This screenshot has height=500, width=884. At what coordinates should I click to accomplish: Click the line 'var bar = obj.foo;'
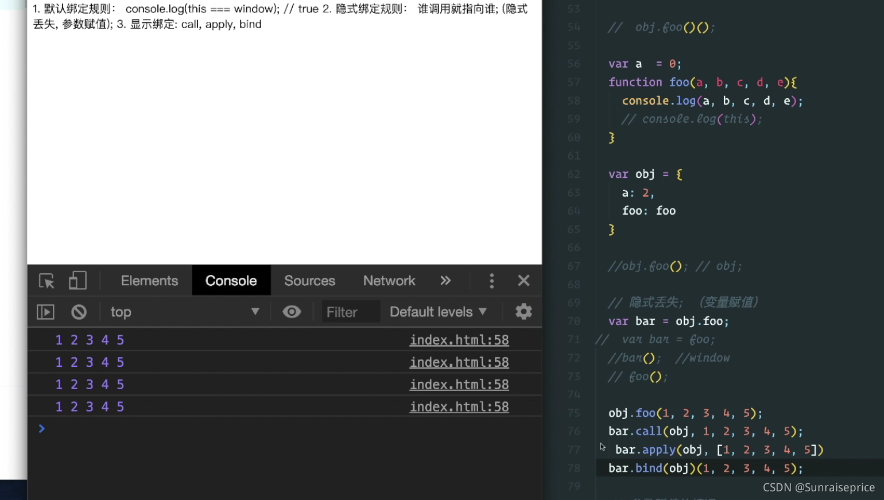point(669,321)
